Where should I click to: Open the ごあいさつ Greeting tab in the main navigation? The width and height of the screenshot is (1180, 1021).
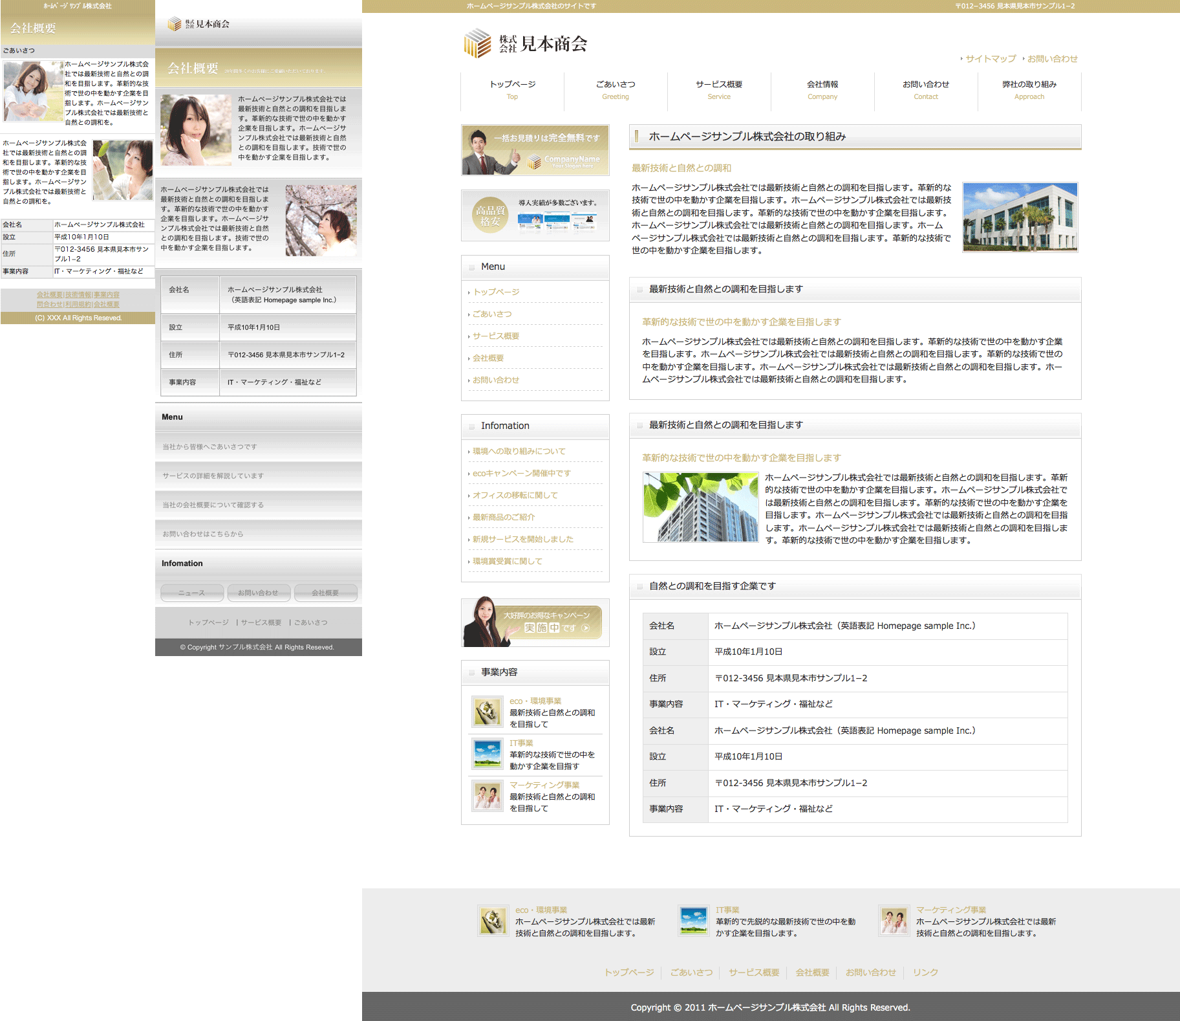pyautogui.click(x=616, y=90)
